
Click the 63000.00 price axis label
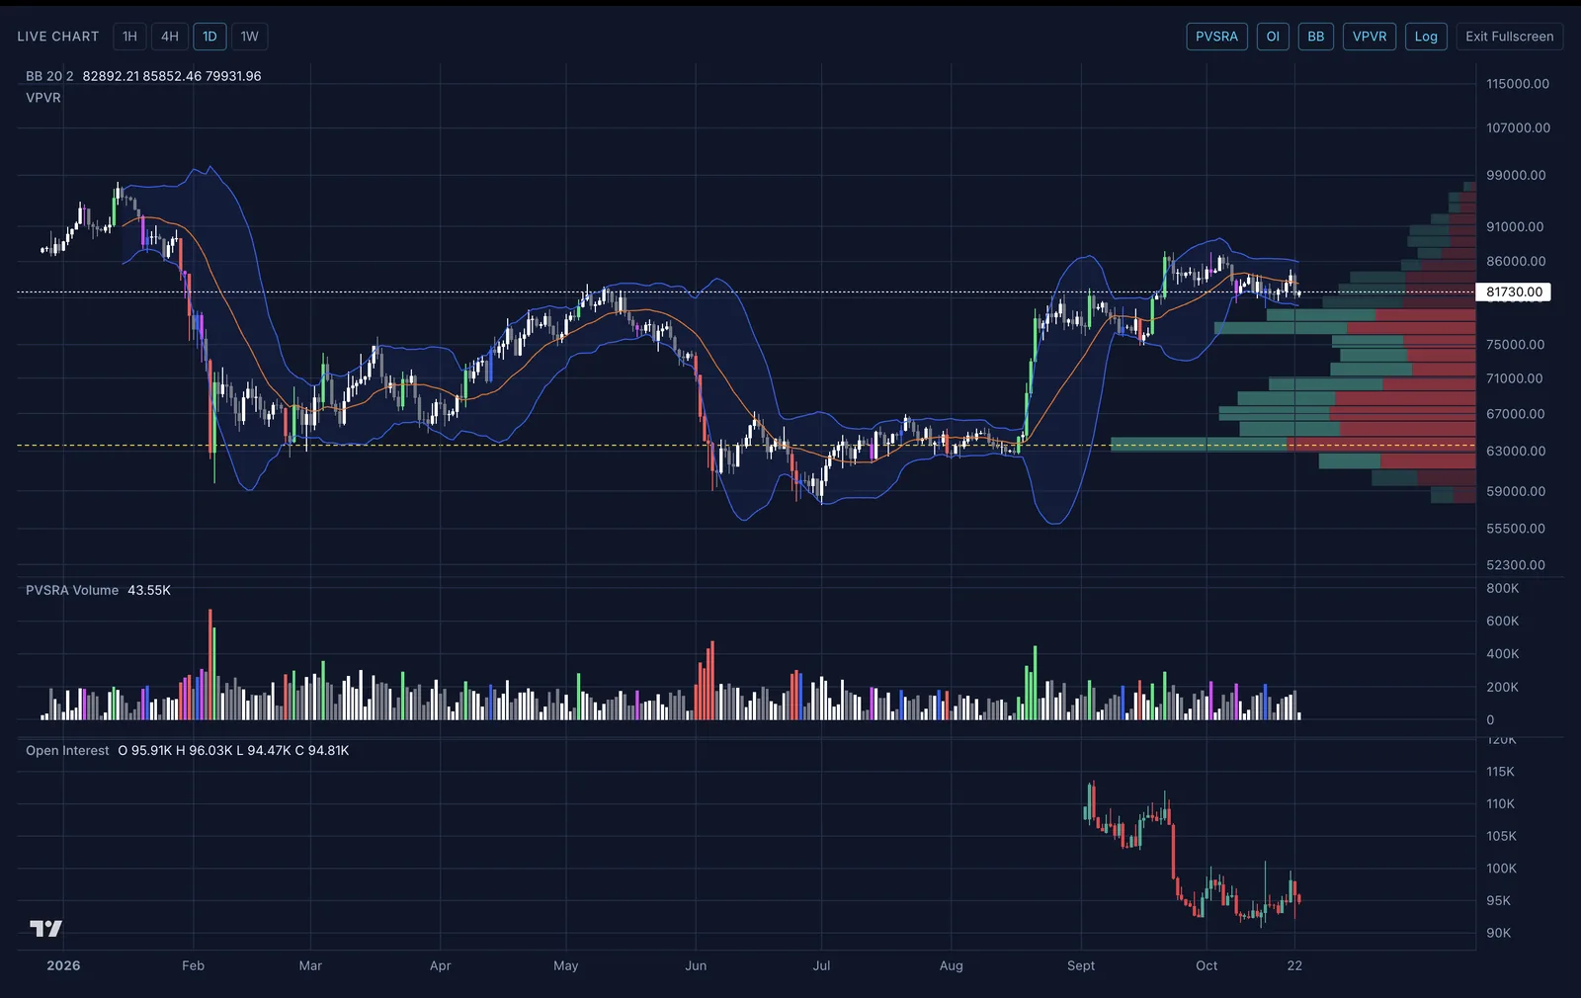tap(1516, 451)
